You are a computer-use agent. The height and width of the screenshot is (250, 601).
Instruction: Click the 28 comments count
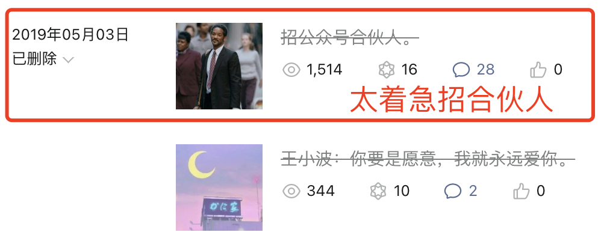[x=485, y=70]
